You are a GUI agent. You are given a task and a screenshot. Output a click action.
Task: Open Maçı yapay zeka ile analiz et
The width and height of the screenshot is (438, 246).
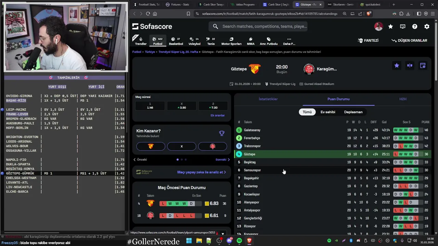202,172
